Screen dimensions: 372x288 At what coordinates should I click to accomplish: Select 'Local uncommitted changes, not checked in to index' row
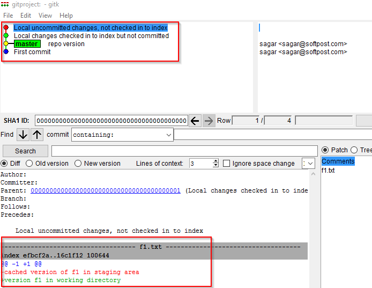pos(91,28)
